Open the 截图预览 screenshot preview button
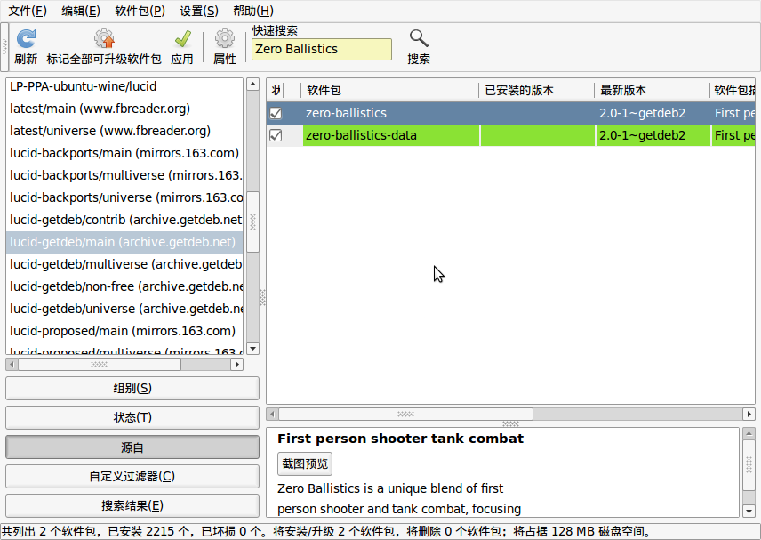The width and height of the screenshot is (761, 540). pos(305,463)
